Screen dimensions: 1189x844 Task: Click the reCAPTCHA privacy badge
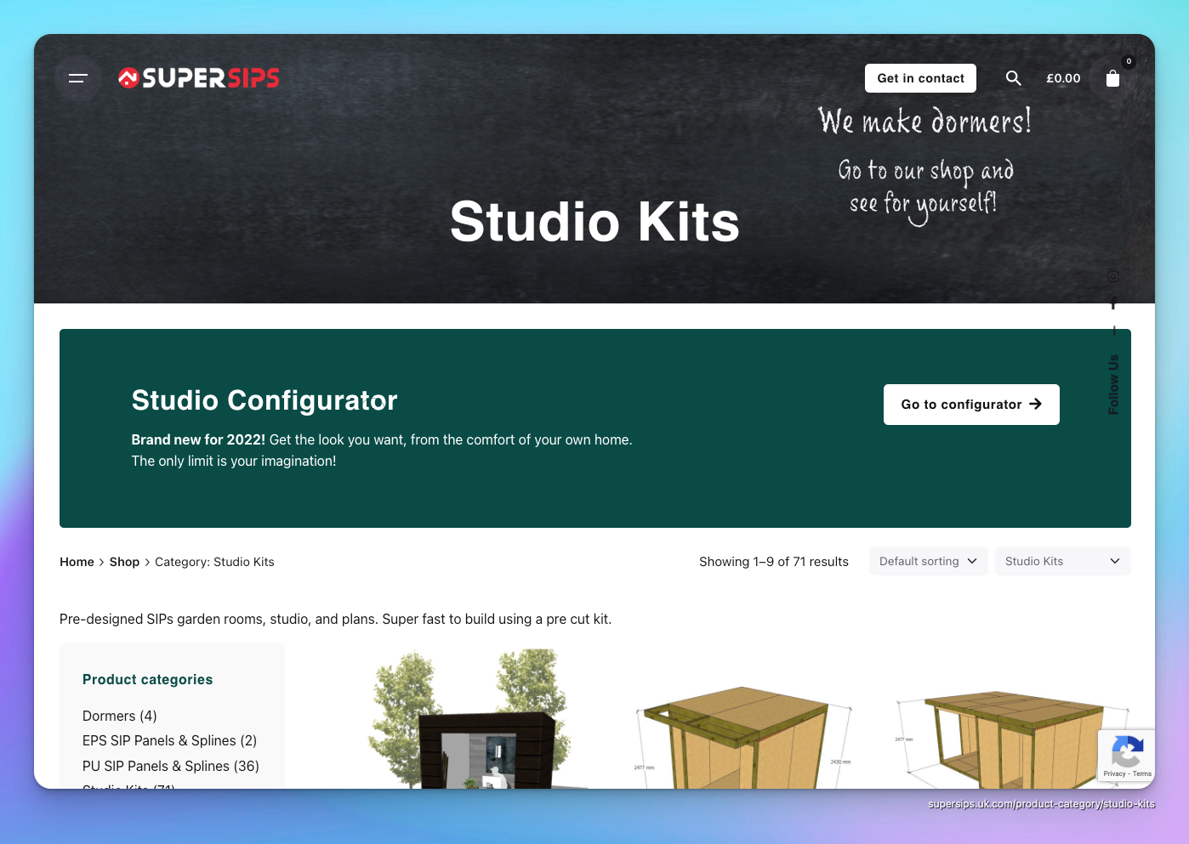pos(1127,756)
